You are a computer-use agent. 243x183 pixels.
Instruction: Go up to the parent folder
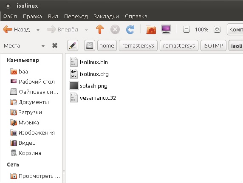100,29
